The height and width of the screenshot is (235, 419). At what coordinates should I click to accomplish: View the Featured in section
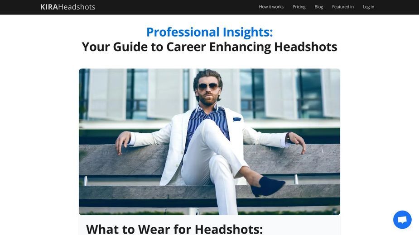point(342,7)
